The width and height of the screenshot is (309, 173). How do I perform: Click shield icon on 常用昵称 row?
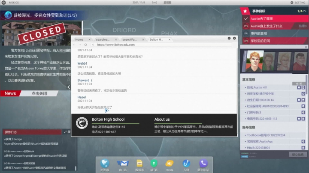click(303, 141)
